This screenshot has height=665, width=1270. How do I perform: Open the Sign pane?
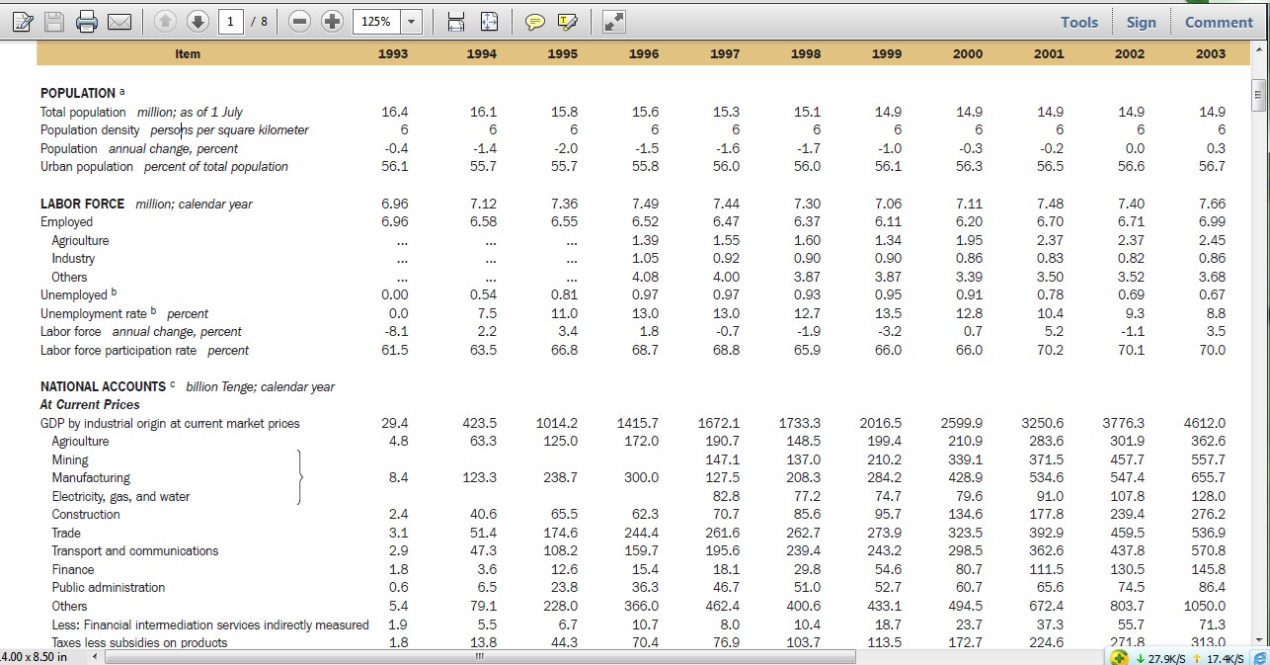pos(1141,22)
